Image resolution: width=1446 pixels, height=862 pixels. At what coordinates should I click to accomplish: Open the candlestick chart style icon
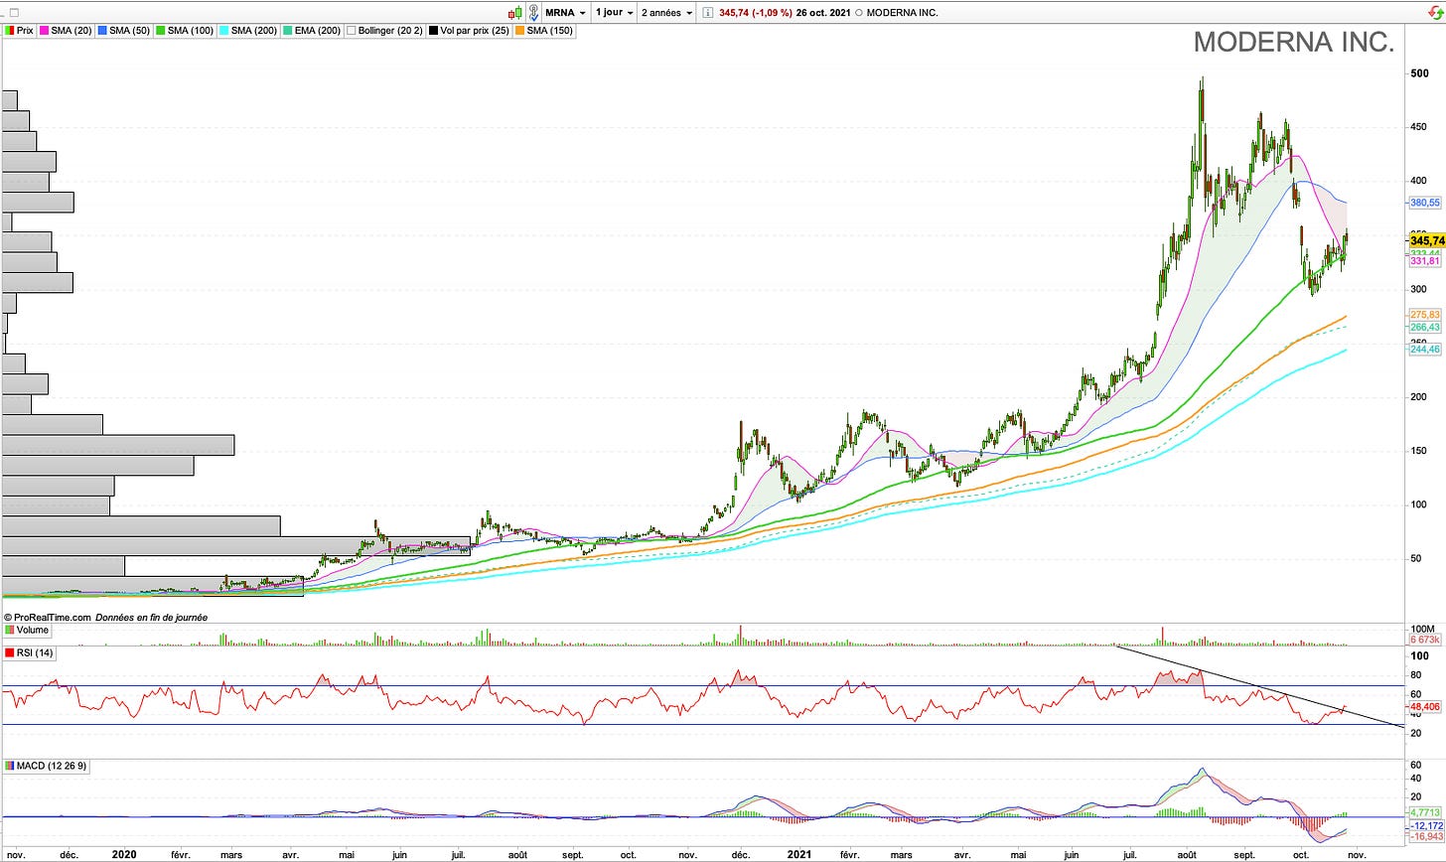click(514, 13)
